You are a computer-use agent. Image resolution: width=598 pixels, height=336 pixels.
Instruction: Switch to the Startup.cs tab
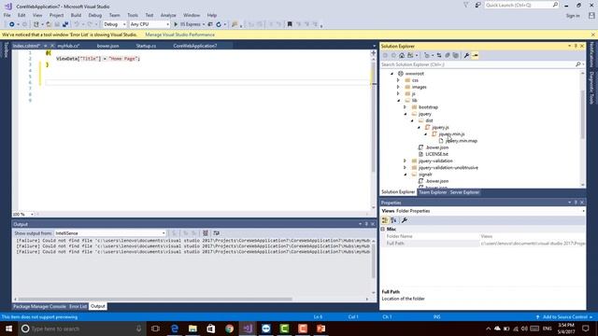[x=146, y=46]
